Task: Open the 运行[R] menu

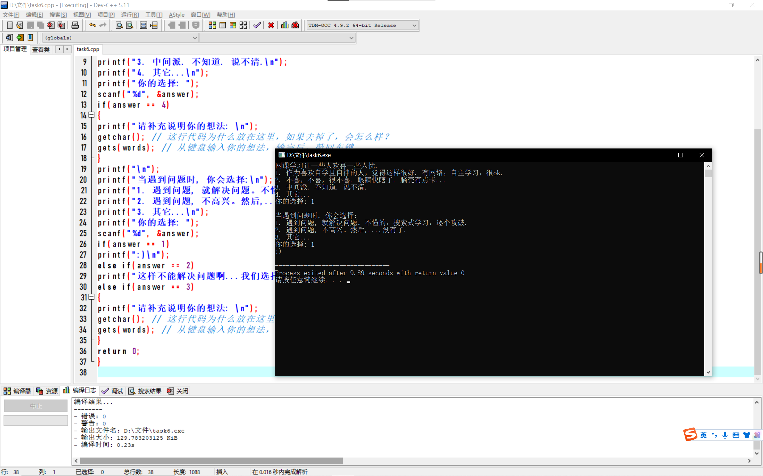Action: (130, 15)
